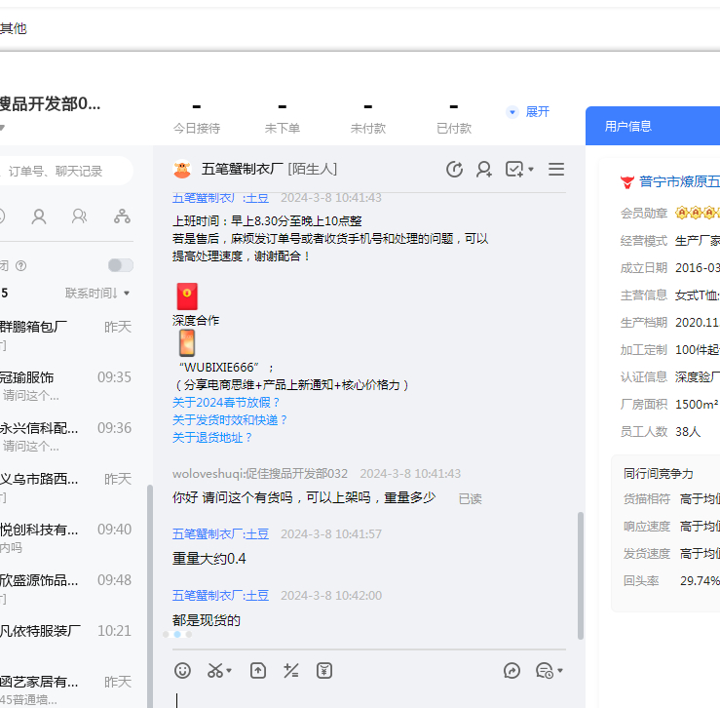Image resolution: width=720 pixels, height=708 pixels.
Task: Open the organization structure tab icon
Action: tap(122, 216)
